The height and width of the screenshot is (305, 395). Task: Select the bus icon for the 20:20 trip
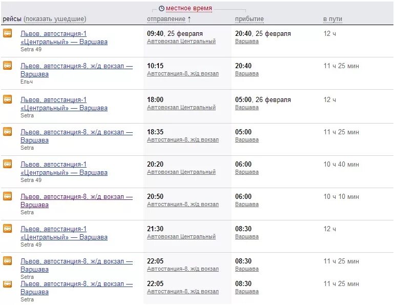click(7, 164)
